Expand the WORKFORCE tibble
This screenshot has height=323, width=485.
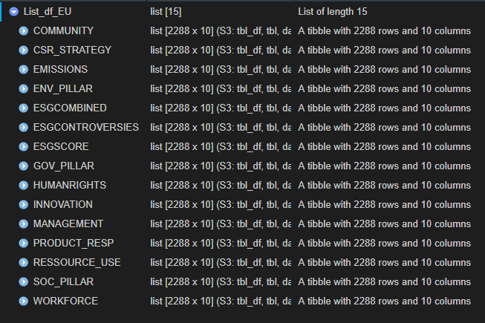coord(24,301)
